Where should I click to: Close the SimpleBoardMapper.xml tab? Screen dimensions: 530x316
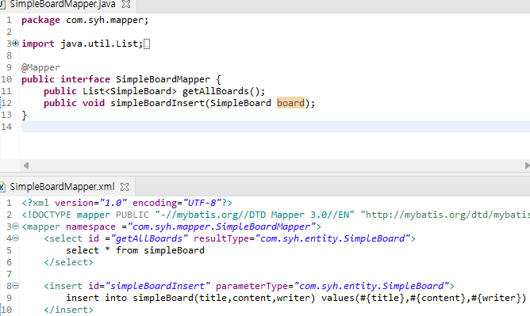tap(125, 186)
